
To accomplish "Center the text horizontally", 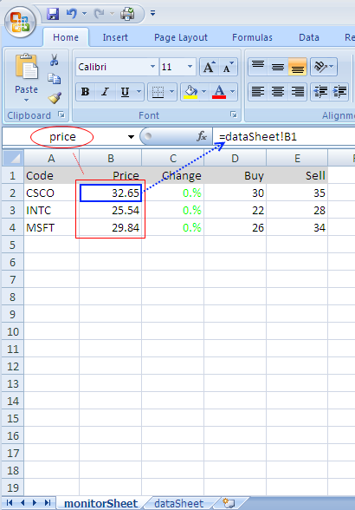I will (278, 92).
